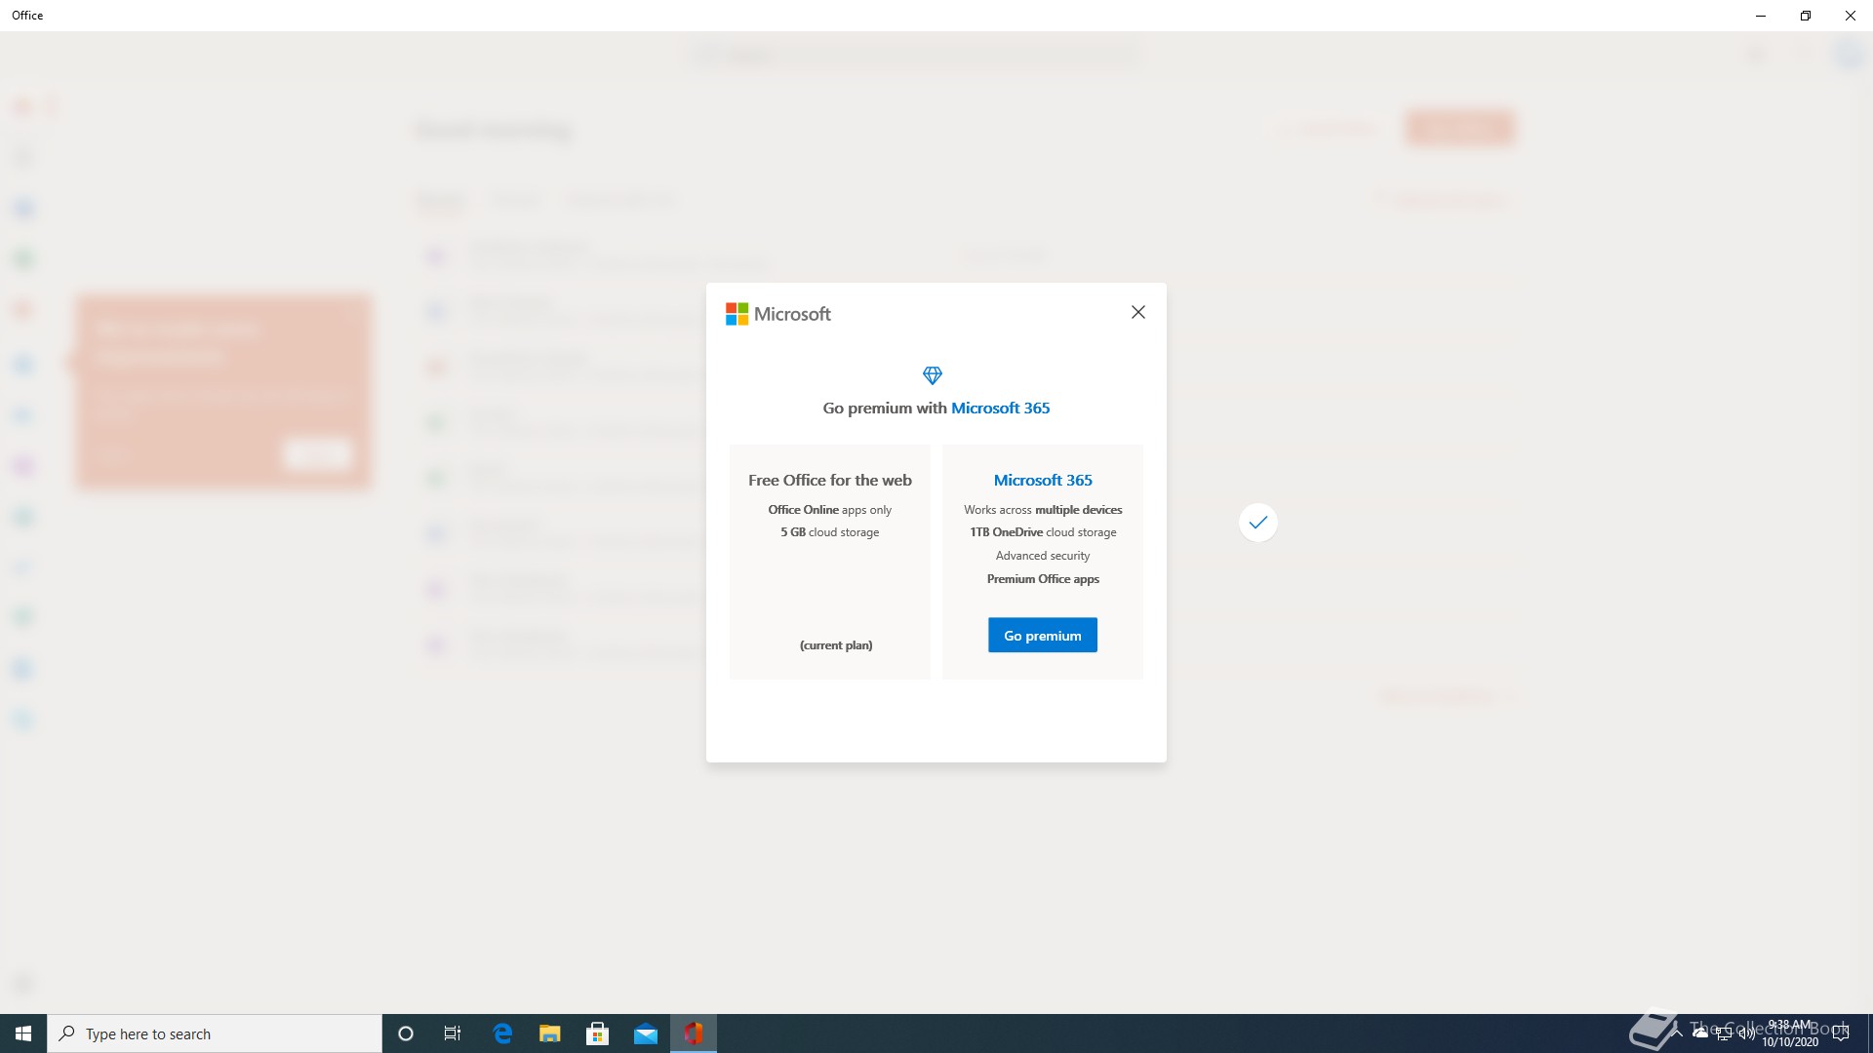Open Task View on the taskbar
The image size is (1873, 1053).
tap(453, 1033)
